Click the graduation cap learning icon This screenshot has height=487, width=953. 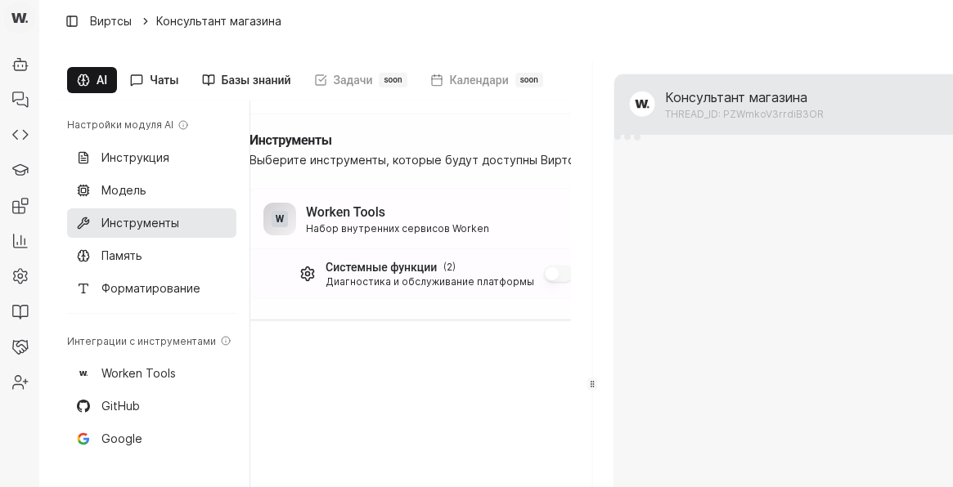tap(20, 169)
